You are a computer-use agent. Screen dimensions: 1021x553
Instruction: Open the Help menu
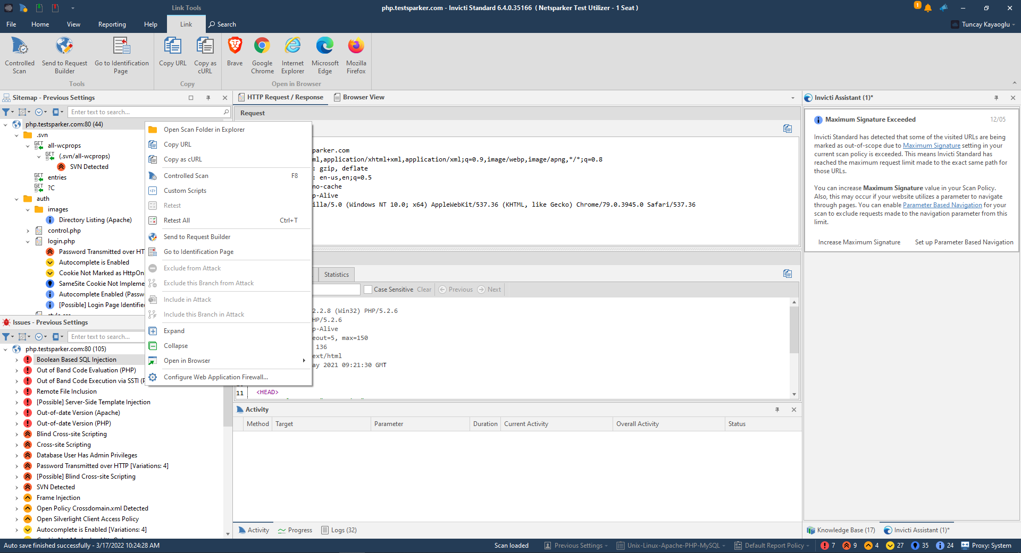pyautogui.click(x=150, y=24)
